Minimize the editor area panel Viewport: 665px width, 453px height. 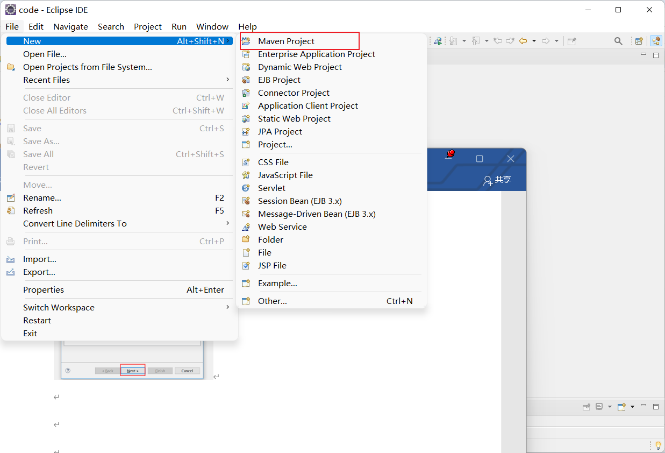(x=643, y=54)
